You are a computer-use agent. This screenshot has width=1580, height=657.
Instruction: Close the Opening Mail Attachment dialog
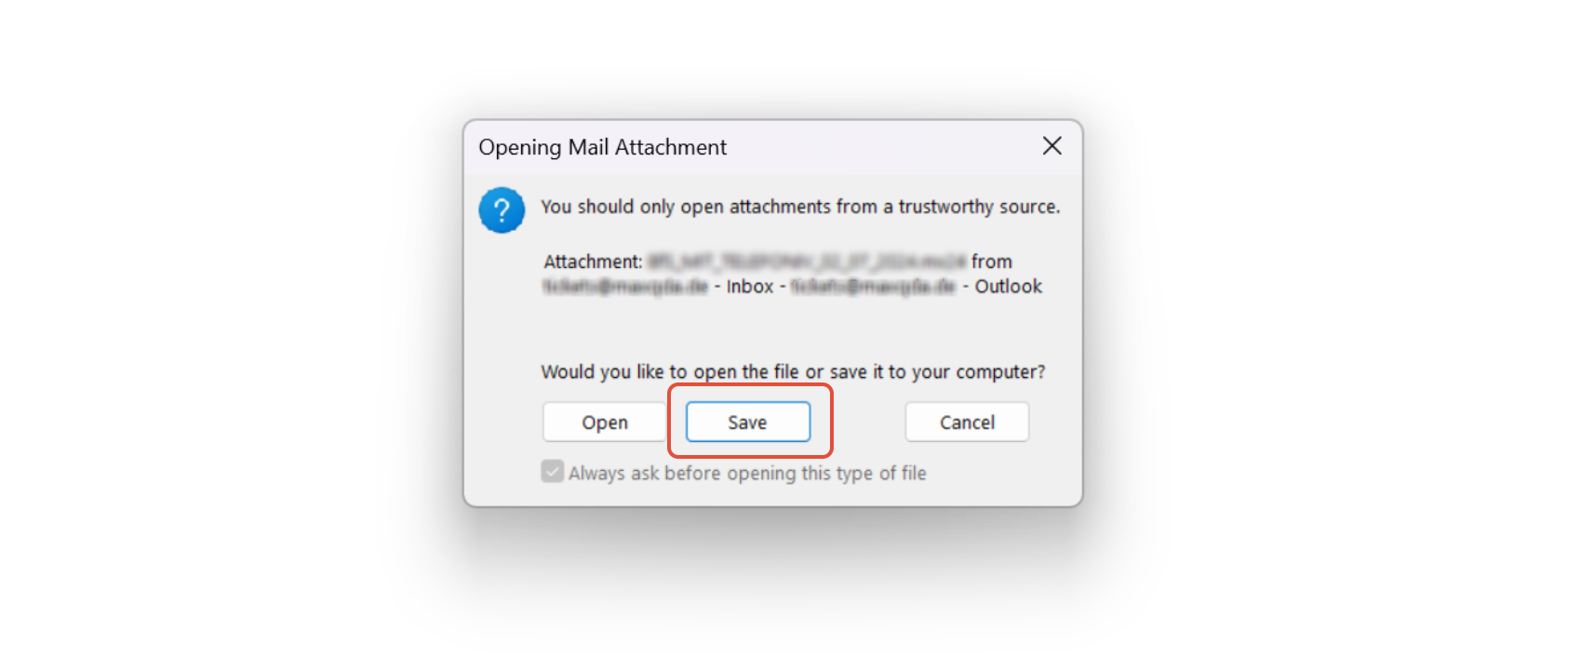(1052, 146)
